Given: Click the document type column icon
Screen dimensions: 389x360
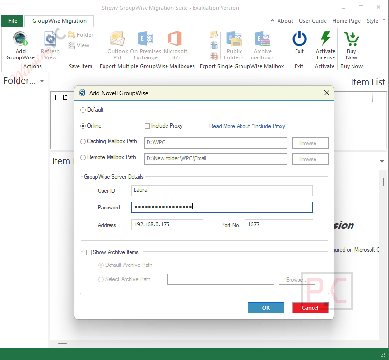Looking at the screenshot, I should point(65,97).
